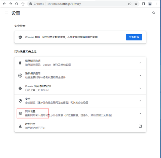Open the settings hamburger menu
The height and width of the screenshot is (158, 161).
pos(7,13)
